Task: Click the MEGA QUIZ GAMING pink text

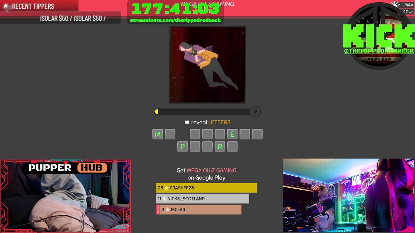Action: [x=211, y=170]
